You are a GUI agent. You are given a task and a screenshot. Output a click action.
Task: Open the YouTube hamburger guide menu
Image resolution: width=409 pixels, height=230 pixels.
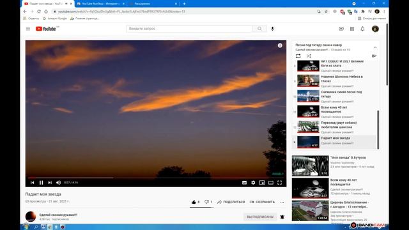pyautogui.click(x=28, y=29)
